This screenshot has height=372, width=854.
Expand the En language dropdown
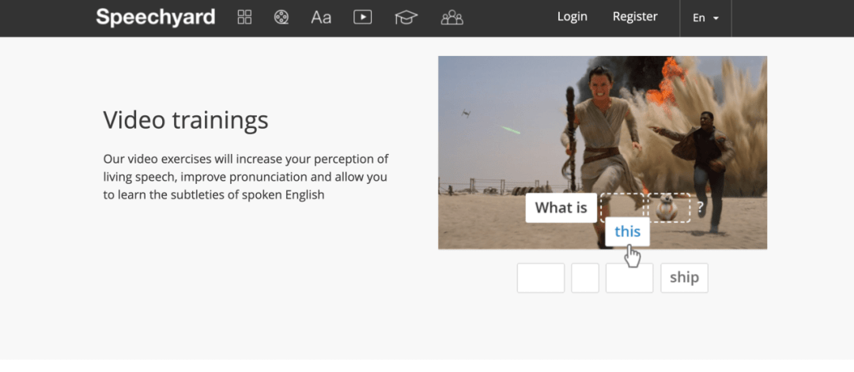click(705, 17)
